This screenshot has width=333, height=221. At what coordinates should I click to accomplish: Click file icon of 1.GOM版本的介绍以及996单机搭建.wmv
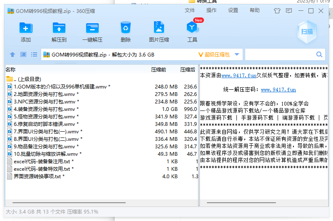coord(10,86)
